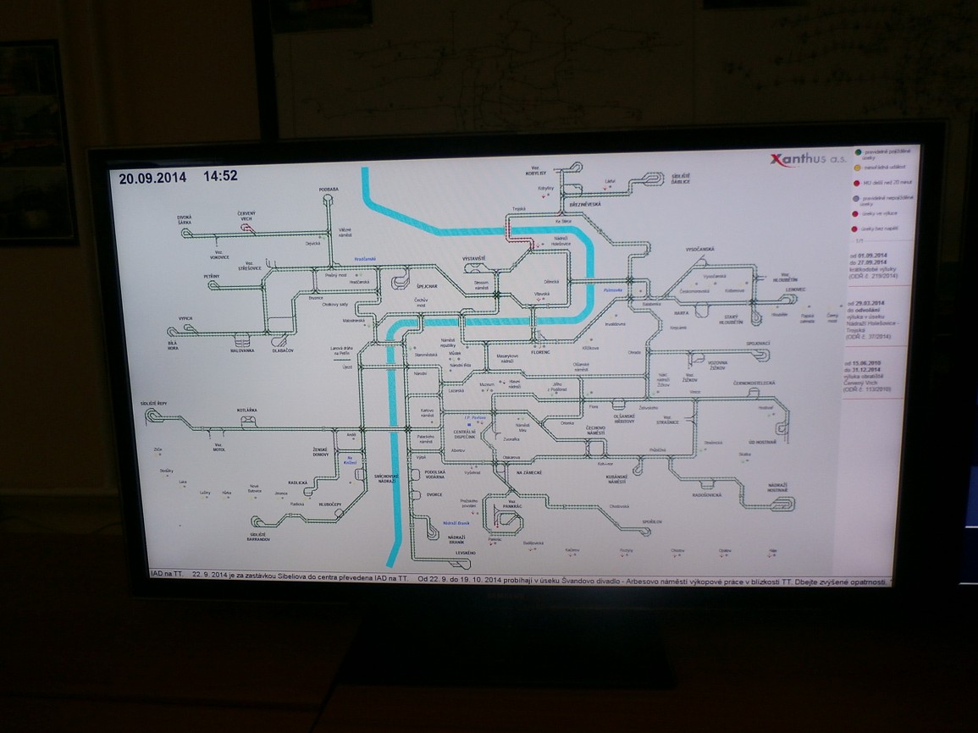
Task: Select the Podbaba terminus loop symbol
Action: click(x=328, y=199)
